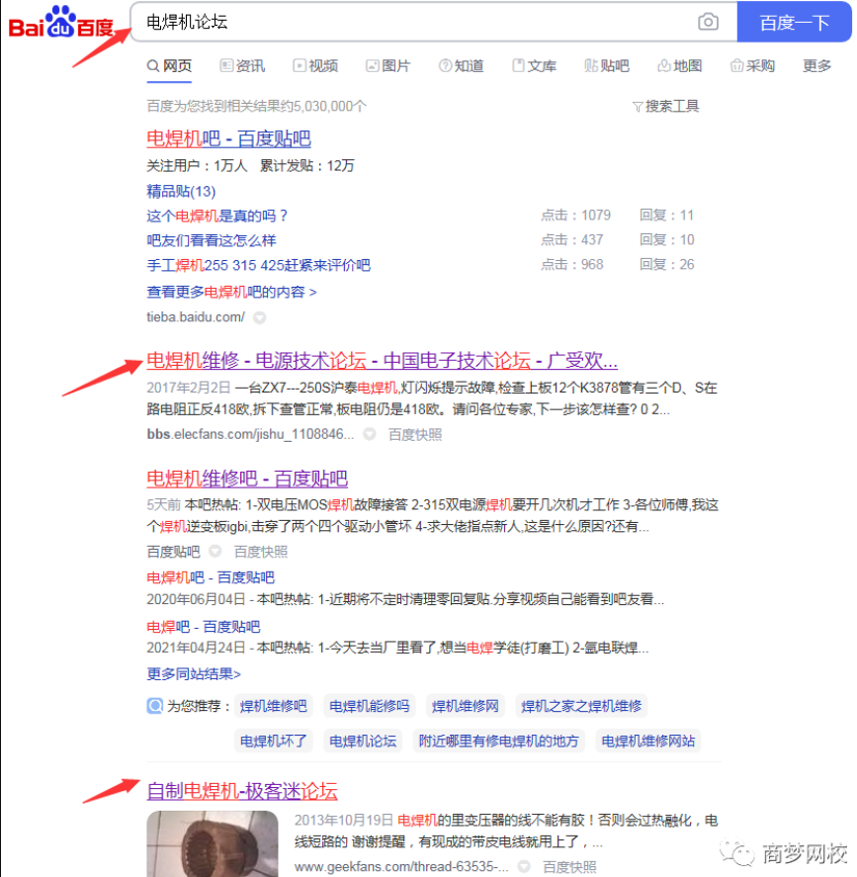Image resolution: width=857 pixels, height=877 pixels.
Task: Select suggestion 电焊机维修网站
Action: pyautogui.click(x=648, y=742)
